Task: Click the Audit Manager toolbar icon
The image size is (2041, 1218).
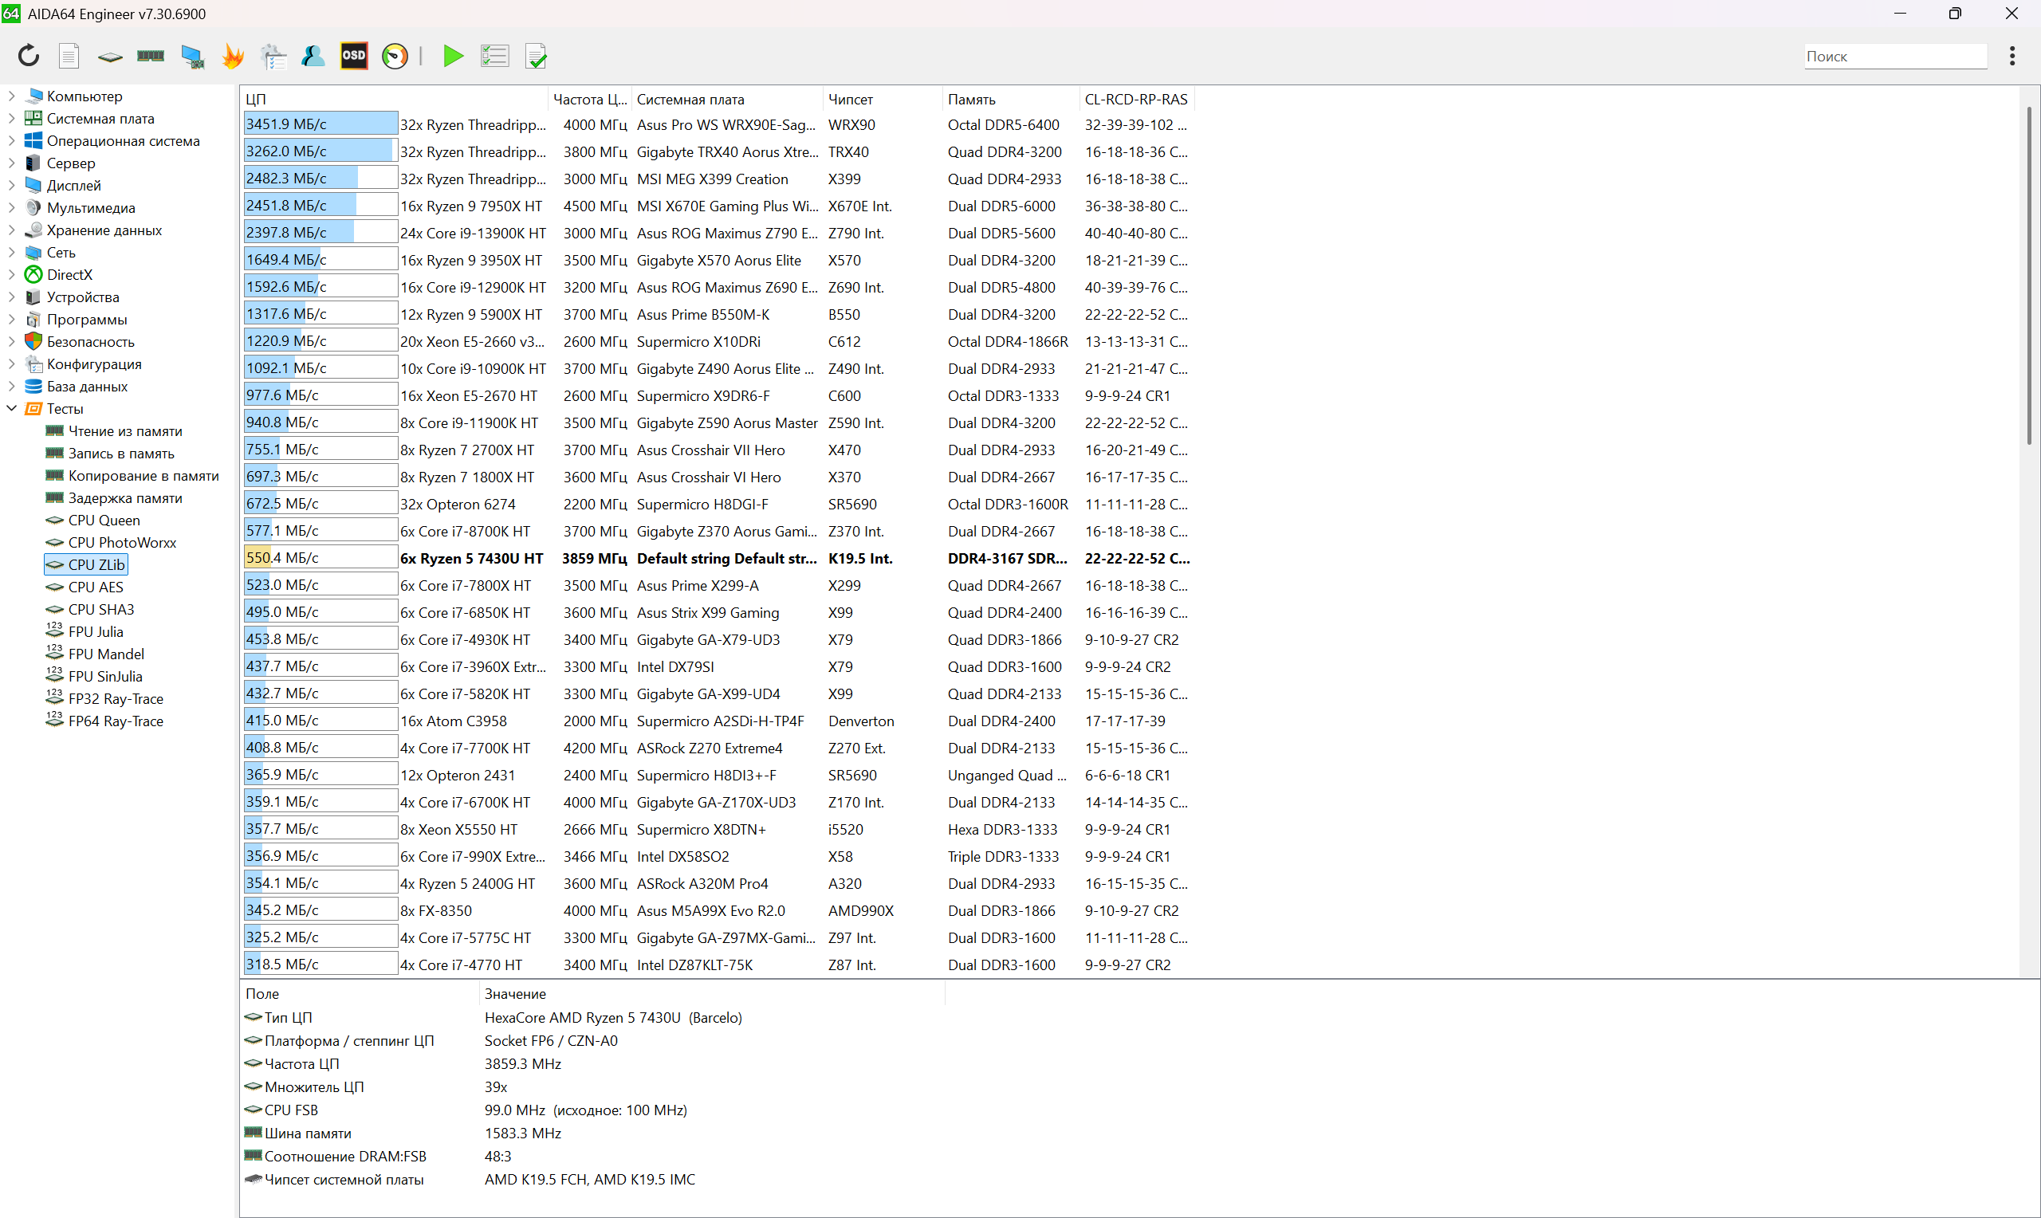Action: (273, 56)
